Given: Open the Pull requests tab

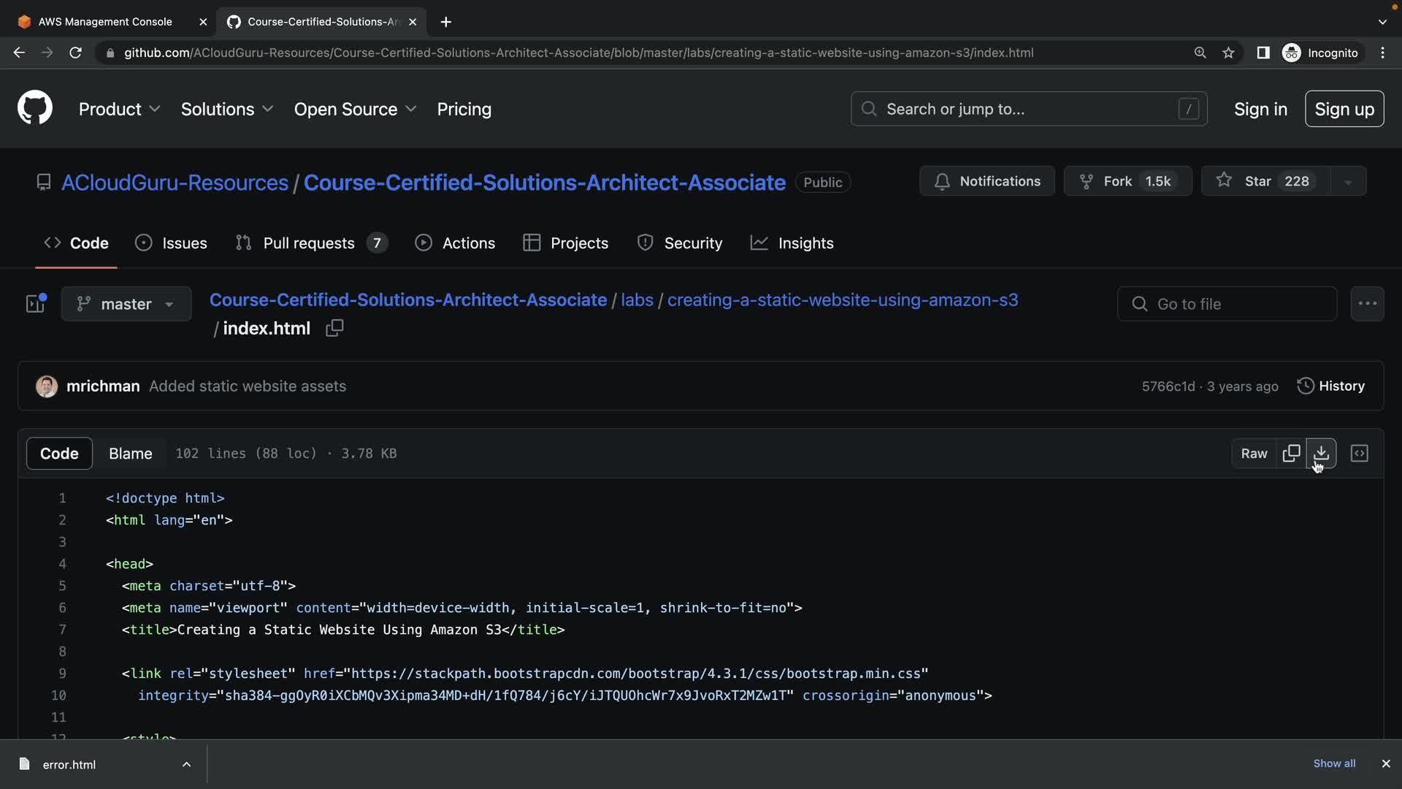Looking at the screenshot, I should pos(310,243).
